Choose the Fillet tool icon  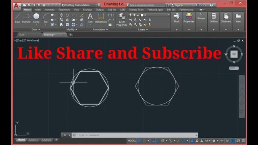point(73,20)
